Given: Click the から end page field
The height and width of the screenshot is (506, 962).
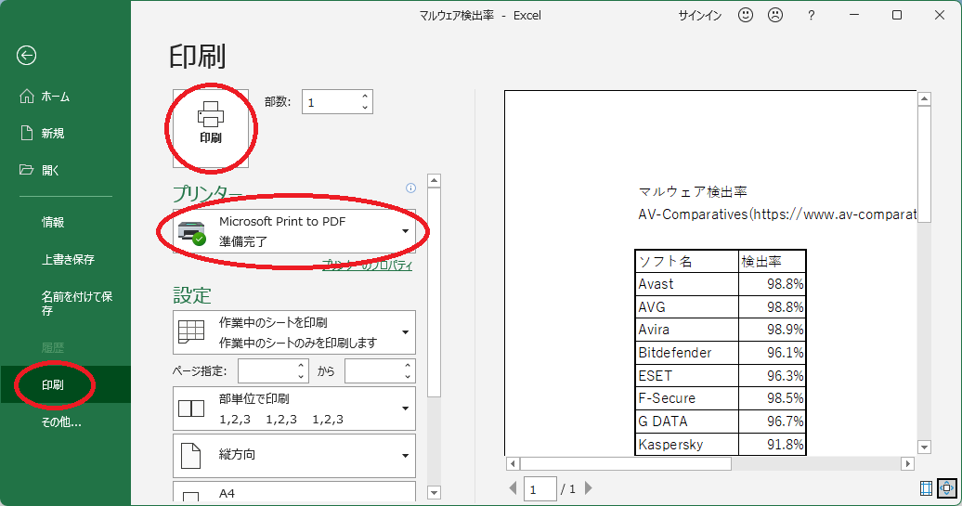Looking at the screenshot, I should (373, 371).
